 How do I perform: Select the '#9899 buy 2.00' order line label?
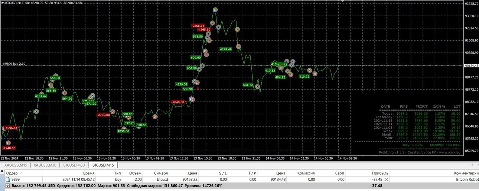(x=14, y=64)
